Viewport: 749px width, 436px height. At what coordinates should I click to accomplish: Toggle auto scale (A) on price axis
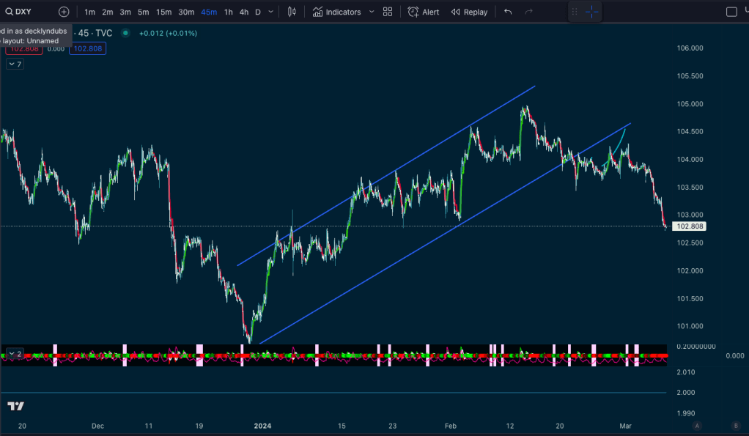coord(697,426)
